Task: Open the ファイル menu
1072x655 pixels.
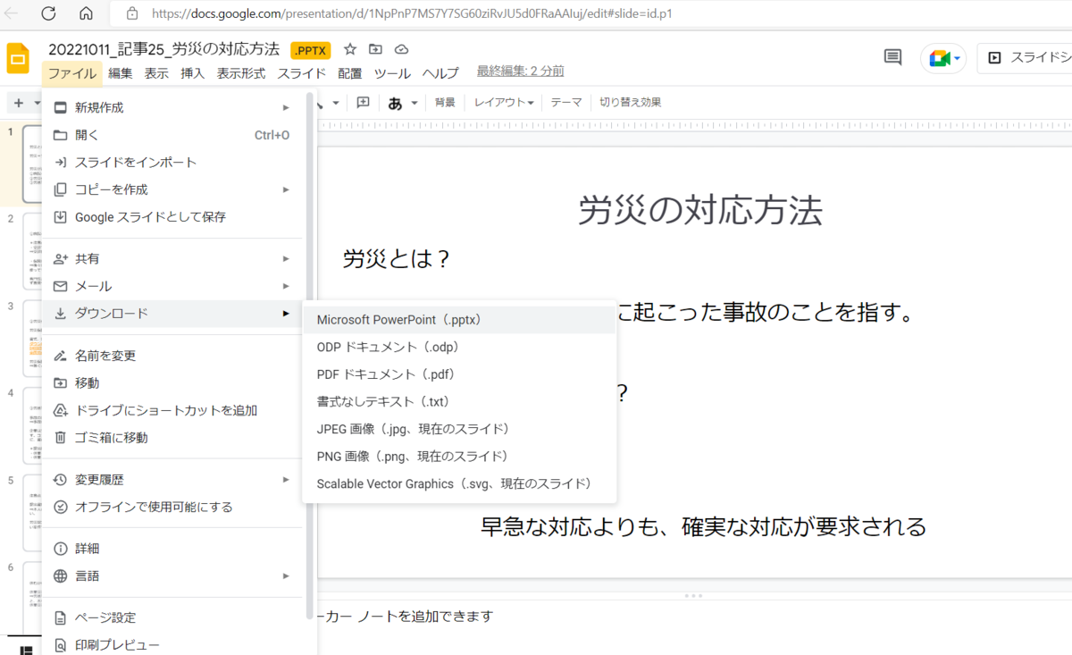Action: (72, 73)
